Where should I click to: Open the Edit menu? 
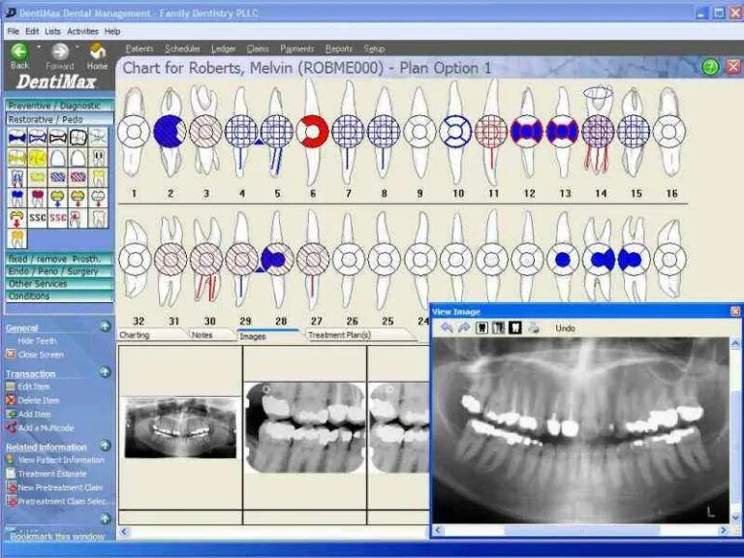[32, 31]
